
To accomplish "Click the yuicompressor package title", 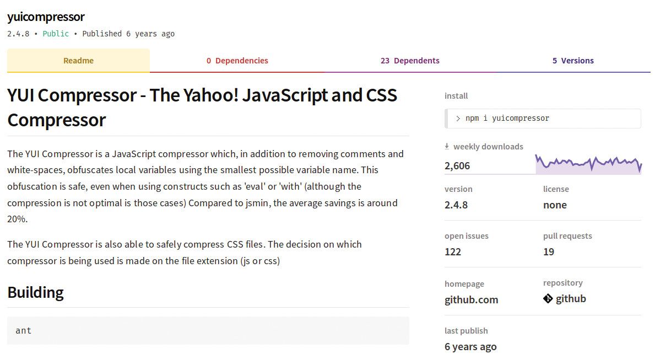I will pos(46,17).
